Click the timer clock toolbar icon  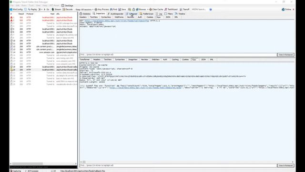pos(133,10)
